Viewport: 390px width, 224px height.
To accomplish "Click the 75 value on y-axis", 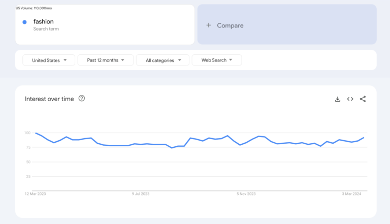I will tap(28, 147).
